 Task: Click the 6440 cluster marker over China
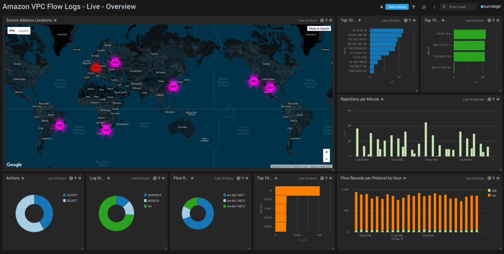click(x=173, y=86)
